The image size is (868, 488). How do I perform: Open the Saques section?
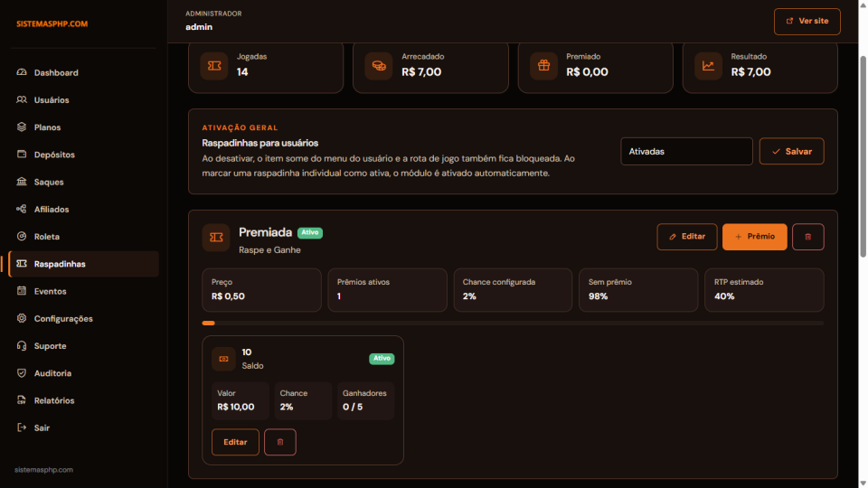[83, 182]
